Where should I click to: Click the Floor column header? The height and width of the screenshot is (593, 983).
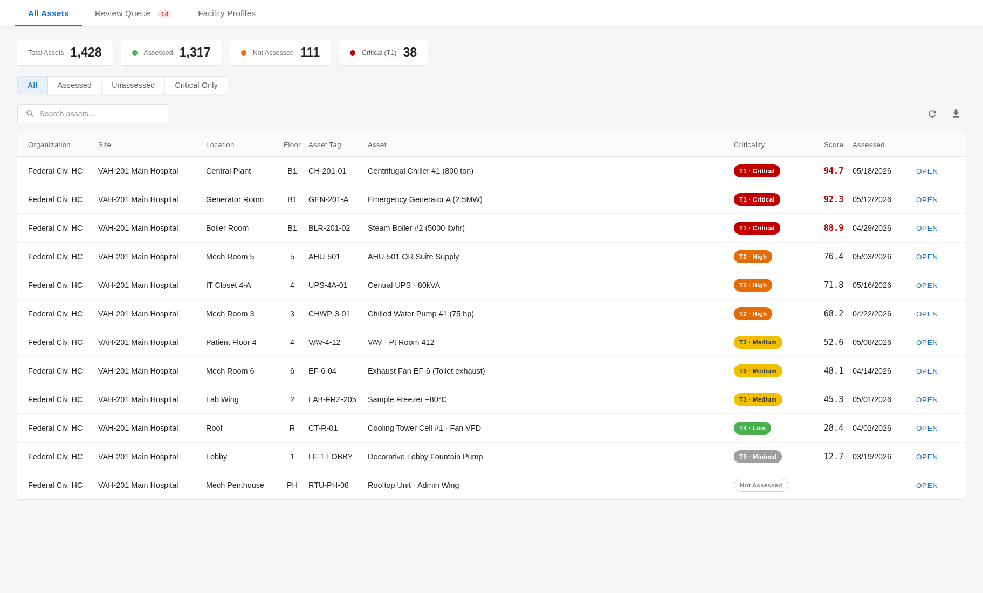(292, 145)
